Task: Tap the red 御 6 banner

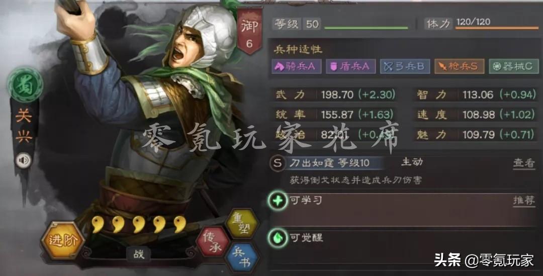Action: point(249,32)
